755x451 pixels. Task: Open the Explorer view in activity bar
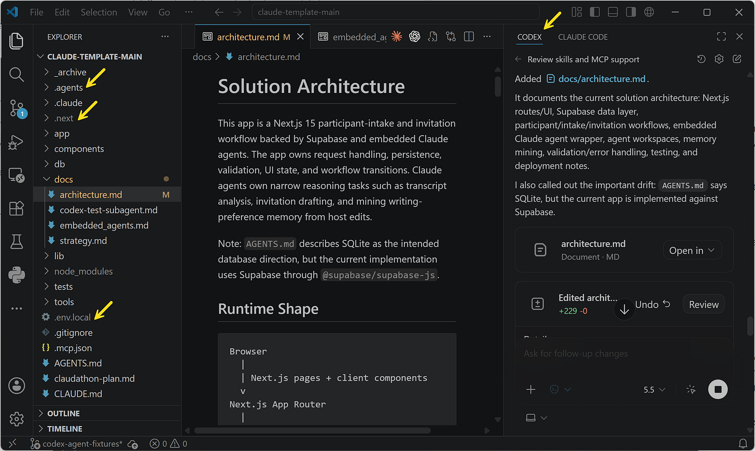coord(17,41)
